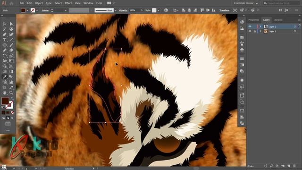Select the Pen tool
The width and height of the screenshot is (302, 170).
pyautogui.click(x=4, y=34)
